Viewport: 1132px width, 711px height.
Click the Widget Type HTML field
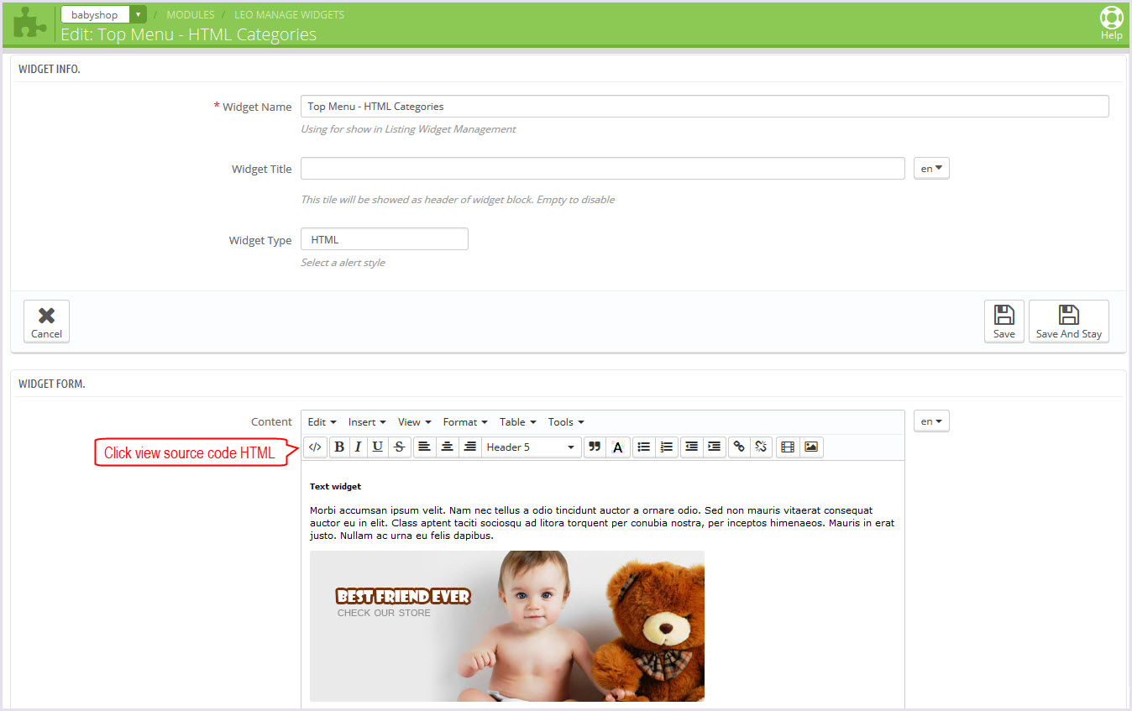tap(385, 239)
